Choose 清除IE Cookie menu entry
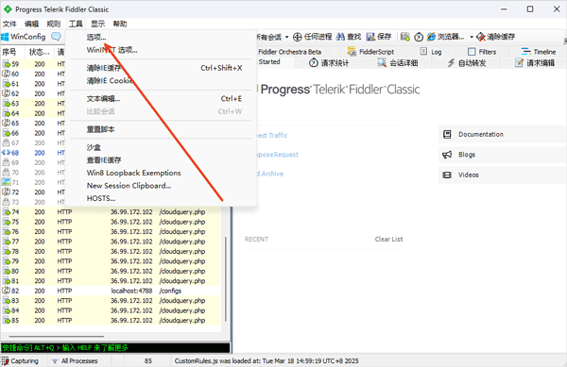This screenshot has height=367, width=567. click(x=110, y=80)
